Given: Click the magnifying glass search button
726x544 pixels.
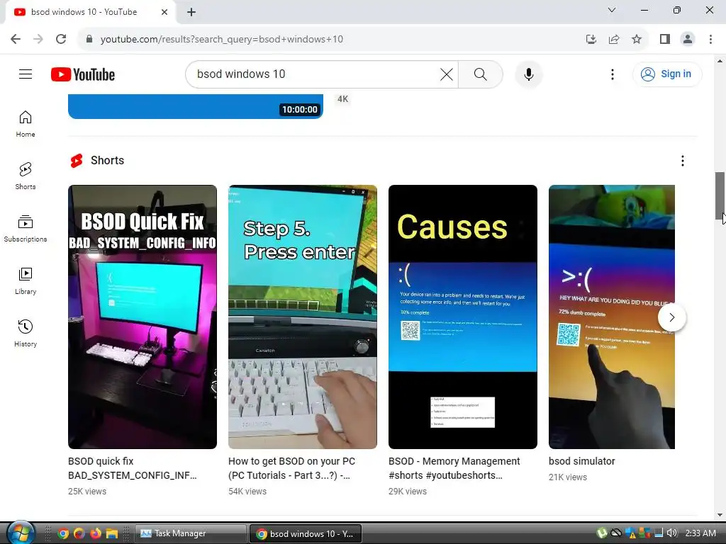Looking at the screenshot, I should click(x=480, y=74).
